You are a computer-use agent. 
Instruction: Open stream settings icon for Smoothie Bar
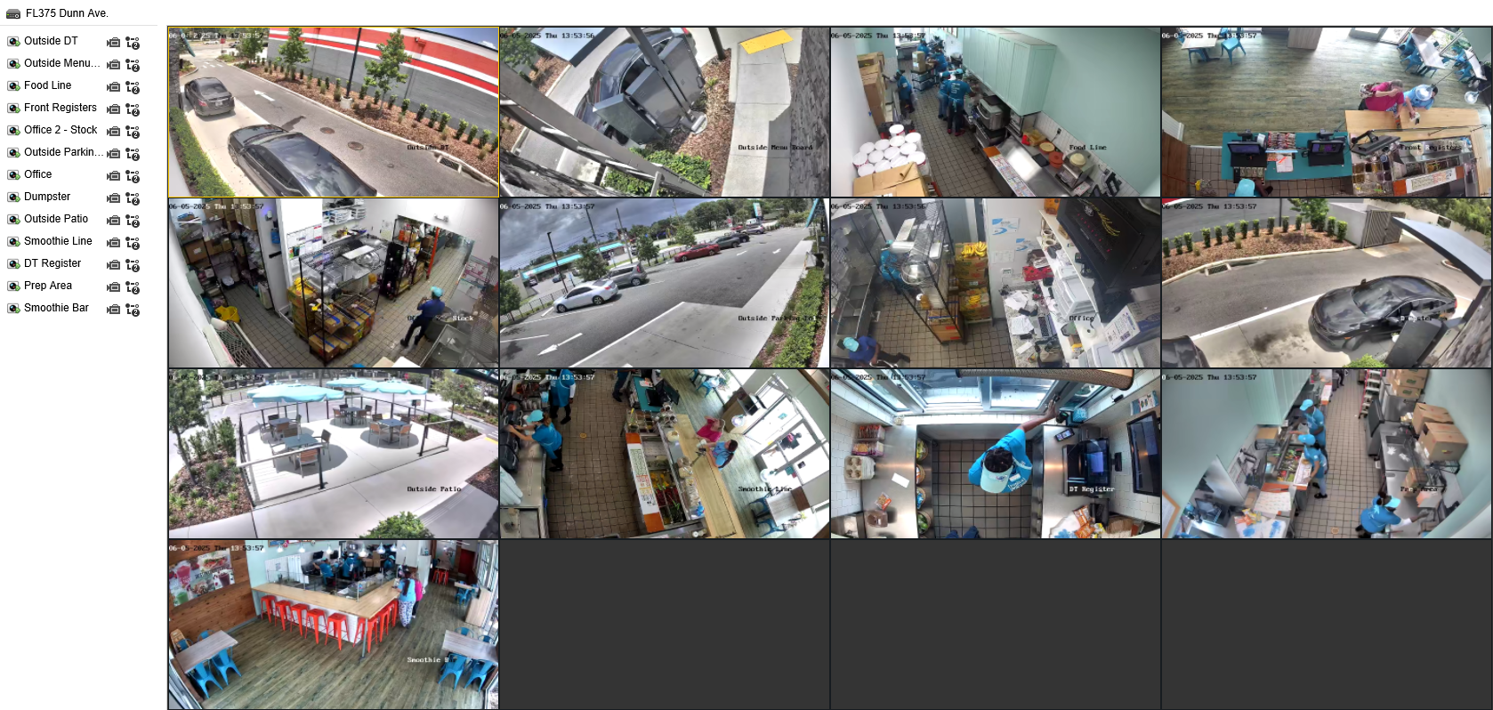click(x=133, y=310)
